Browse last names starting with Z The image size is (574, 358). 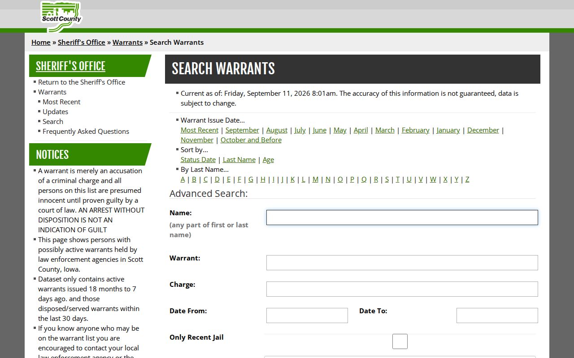pos(467,179)
